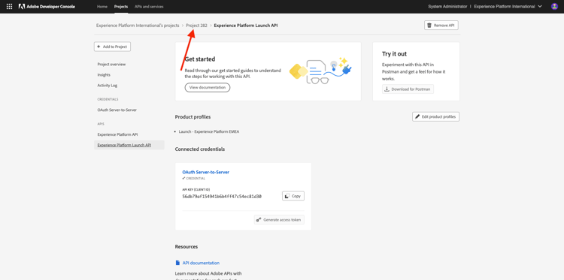Open the Projects tab
This screenshot has height=280, width=564.
[x=121, y=7]
